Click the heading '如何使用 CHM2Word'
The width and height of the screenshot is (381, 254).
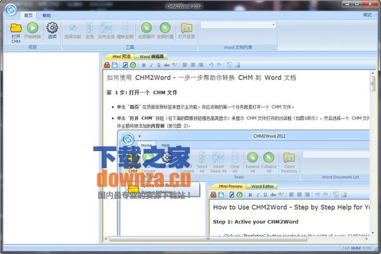[x=138, y=77]
